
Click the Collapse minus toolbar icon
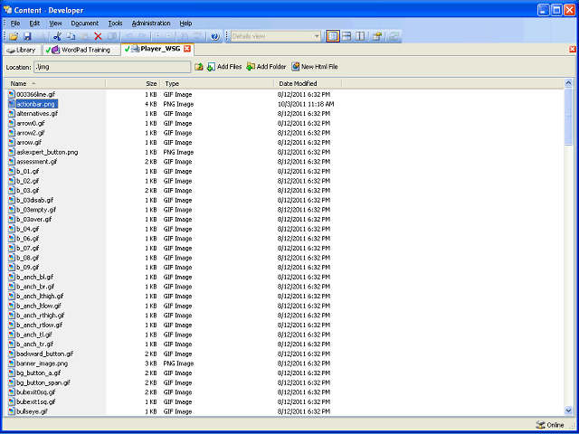coord(169,36)
